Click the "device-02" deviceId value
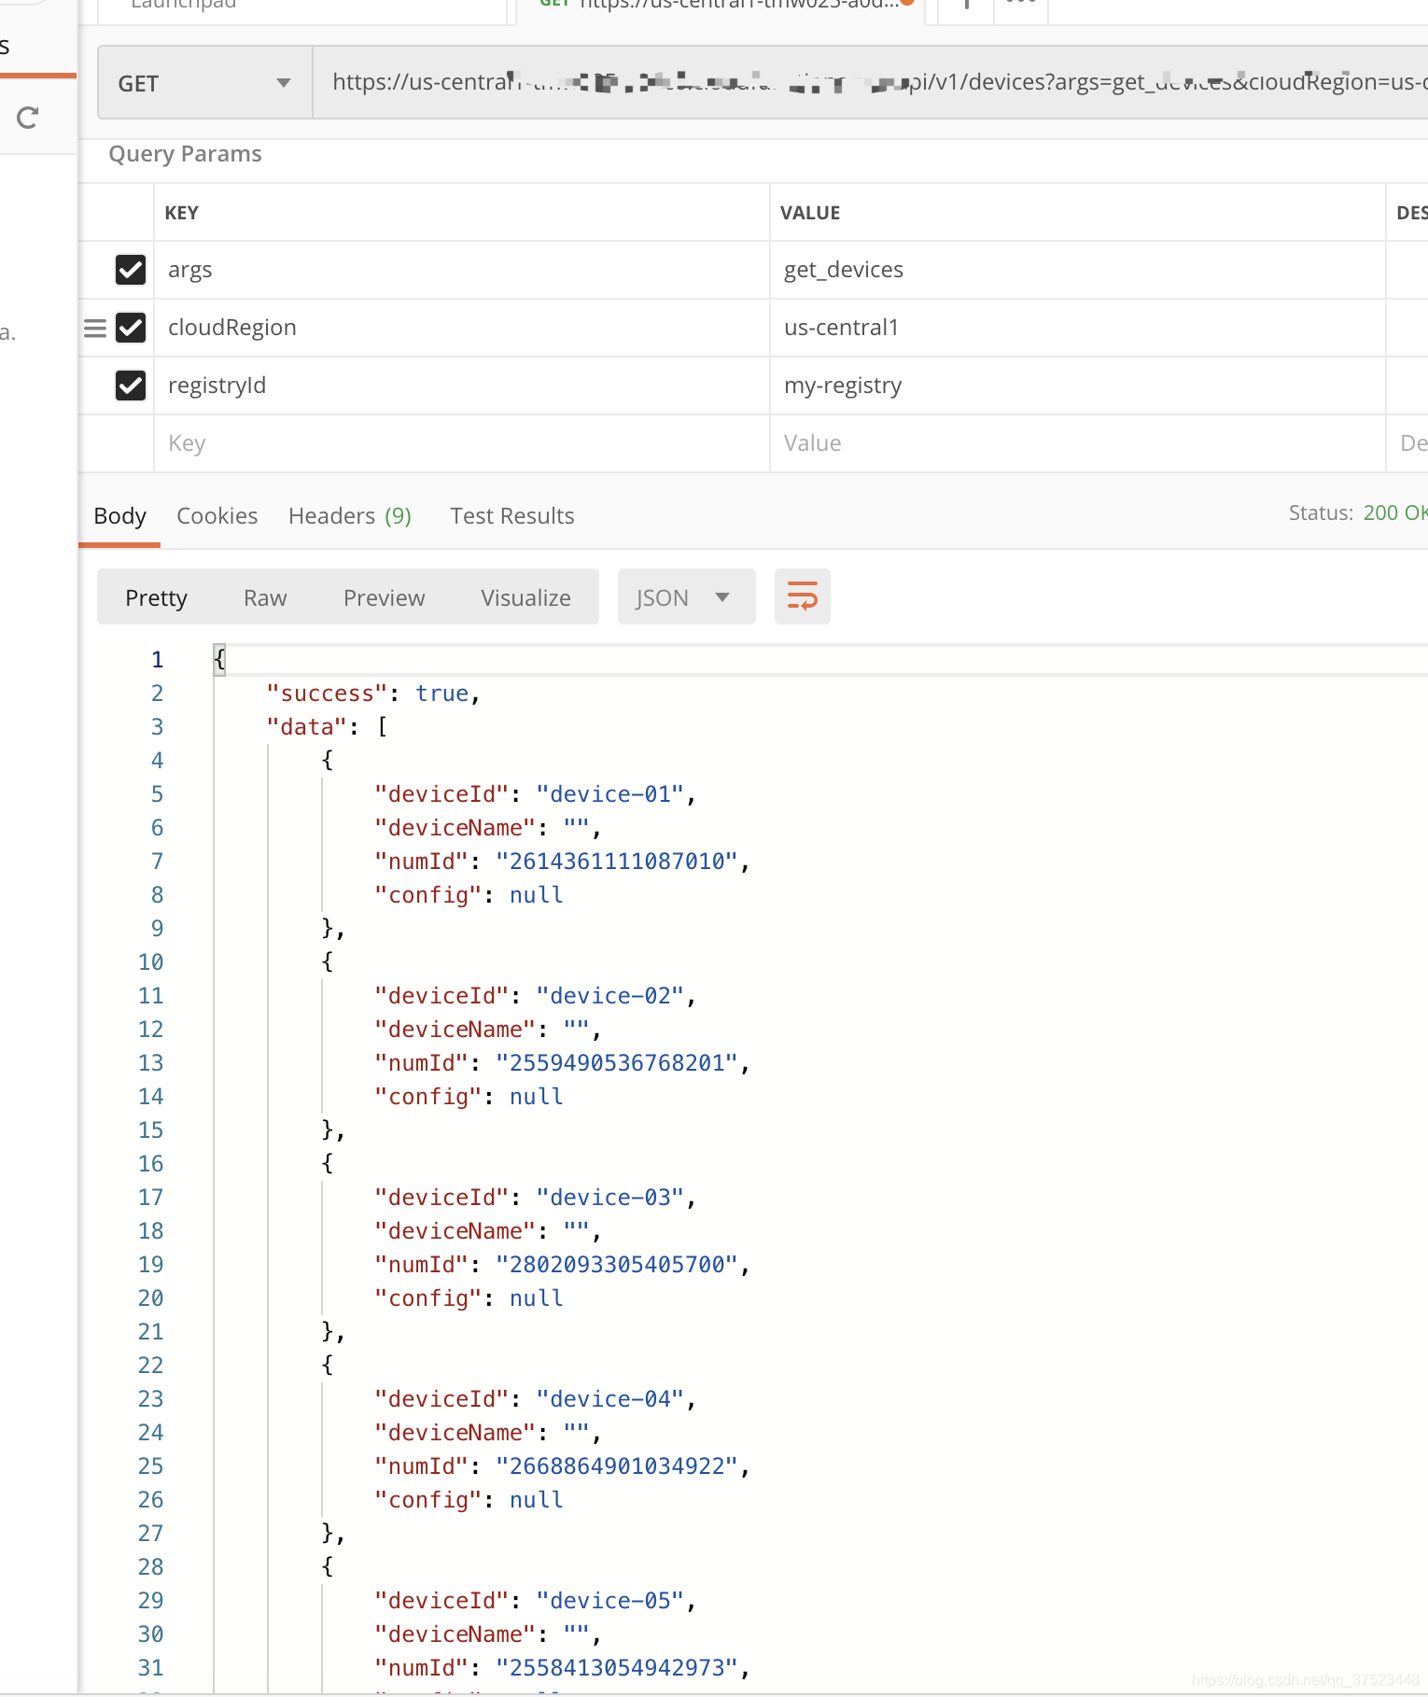The image size is (1428, 1697). (x=610, y=996)
